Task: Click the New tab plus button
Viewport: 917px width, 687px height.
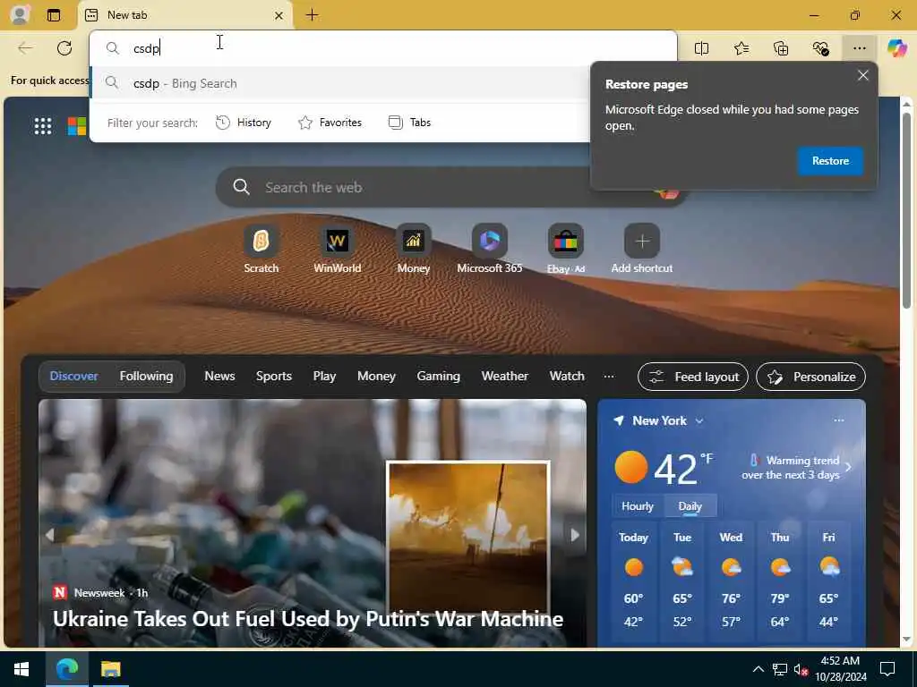Action: tap(313, 15)
